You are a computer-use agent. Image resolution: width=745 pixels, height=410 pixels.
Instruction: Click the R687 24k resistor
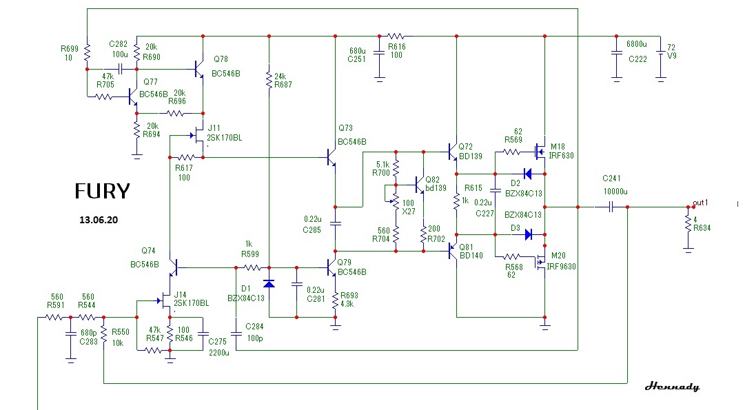pos(269,79)
